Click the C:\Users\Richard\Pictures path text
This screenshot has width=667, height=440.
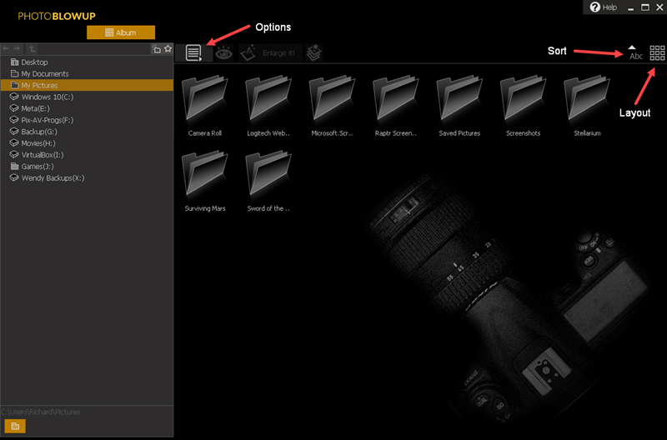pyautogui.click(x=40, y=412)
